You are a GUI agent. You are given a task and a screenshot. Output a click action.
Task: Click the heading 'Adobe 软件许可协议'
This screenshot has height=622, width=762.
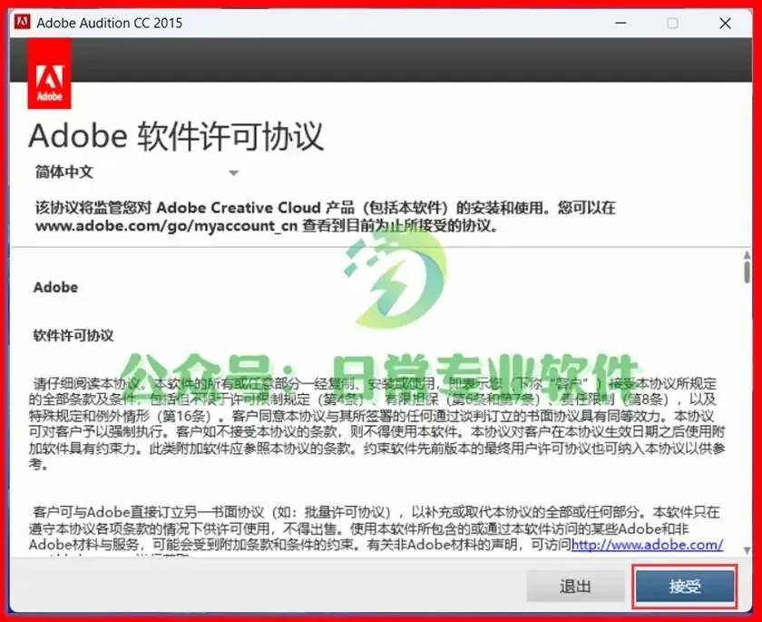tap(176, 136)
